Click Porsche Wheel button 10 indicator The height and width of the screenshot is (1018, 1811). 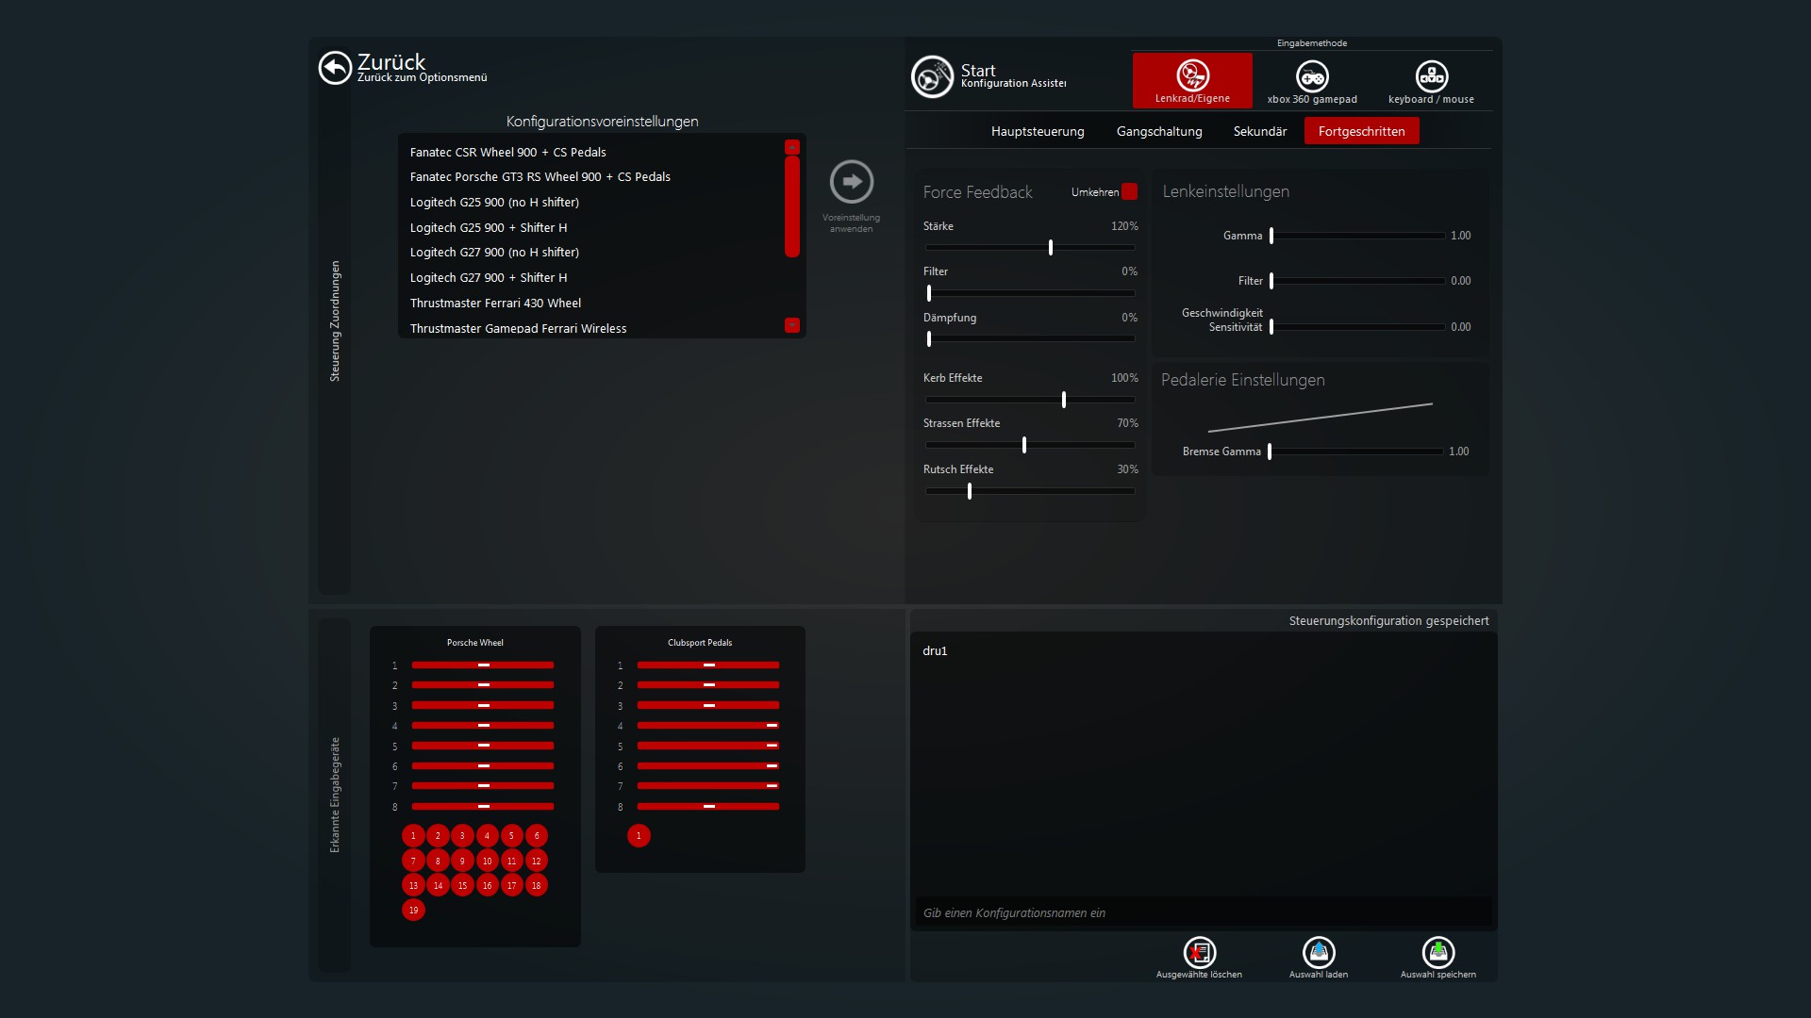[x=487, y=861]
